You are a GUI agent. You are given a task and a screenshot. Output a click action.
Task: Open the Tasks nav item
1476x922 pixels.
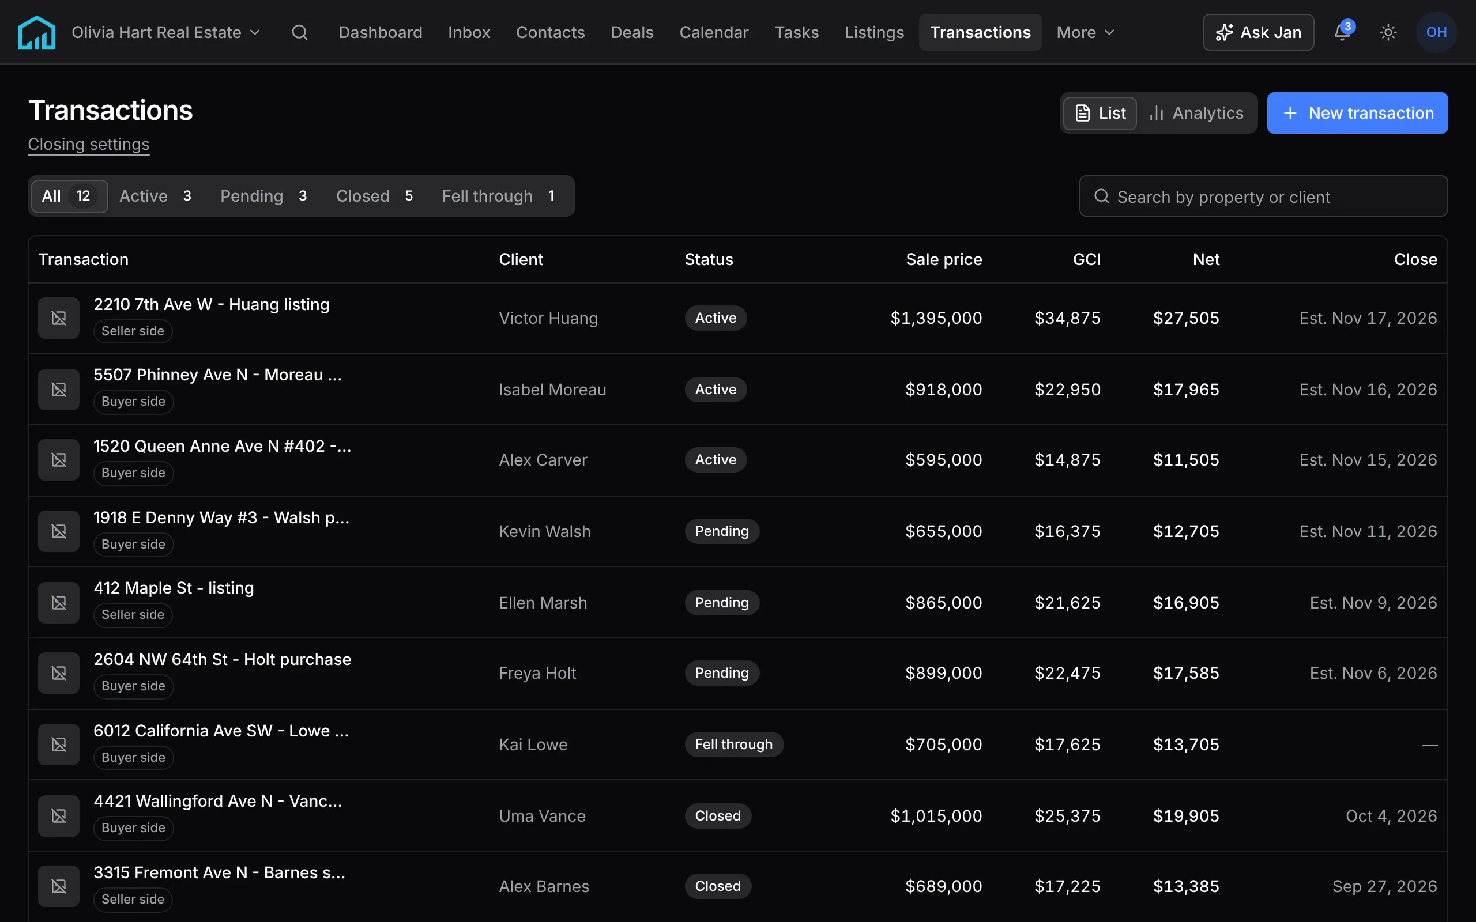point(797,32)
